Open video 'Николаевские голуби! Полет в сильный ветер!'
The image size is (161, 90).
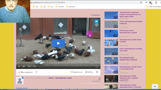(x=131, y=68)
